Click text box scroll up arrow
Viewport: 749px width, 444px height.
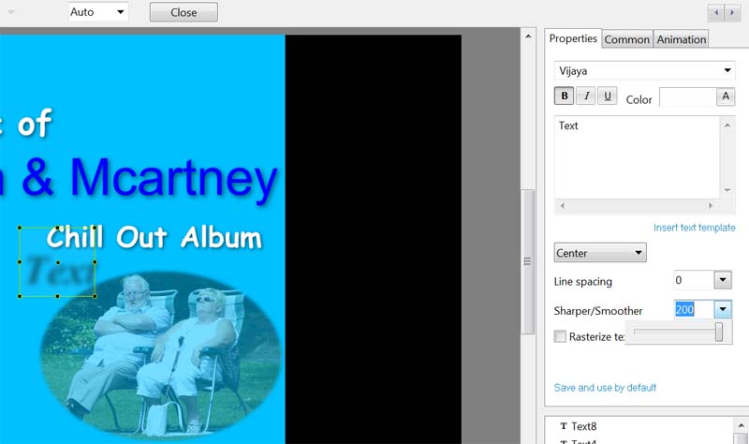click(727, 126)
